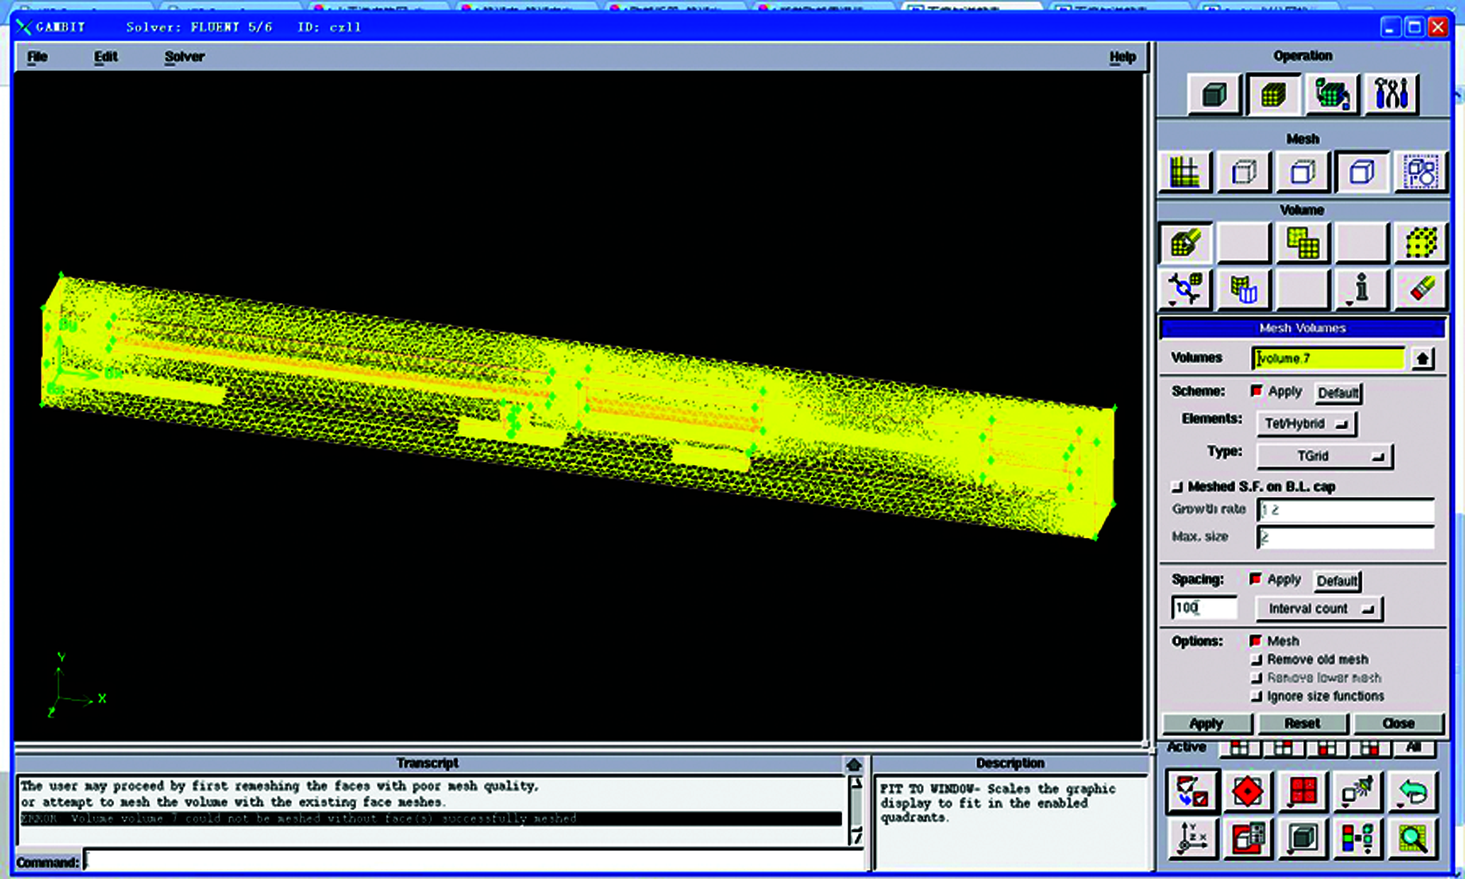Toggle the Scheme Apply checkbox
1465x879 pixels.
tap(1256, 391)
